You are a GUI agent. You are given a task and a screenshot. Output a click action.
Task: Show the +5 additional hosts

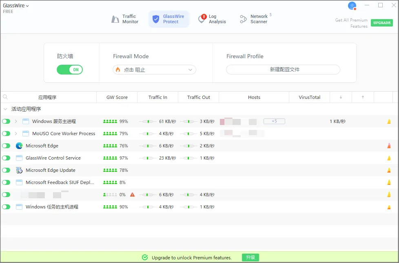274,121
